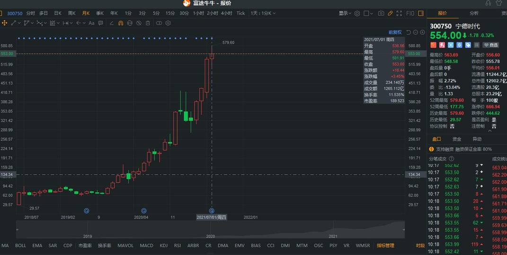The height and width of the screenshot is (255, 507).
Task: Click left handle of timeline navigator
Action: point(18,229)
